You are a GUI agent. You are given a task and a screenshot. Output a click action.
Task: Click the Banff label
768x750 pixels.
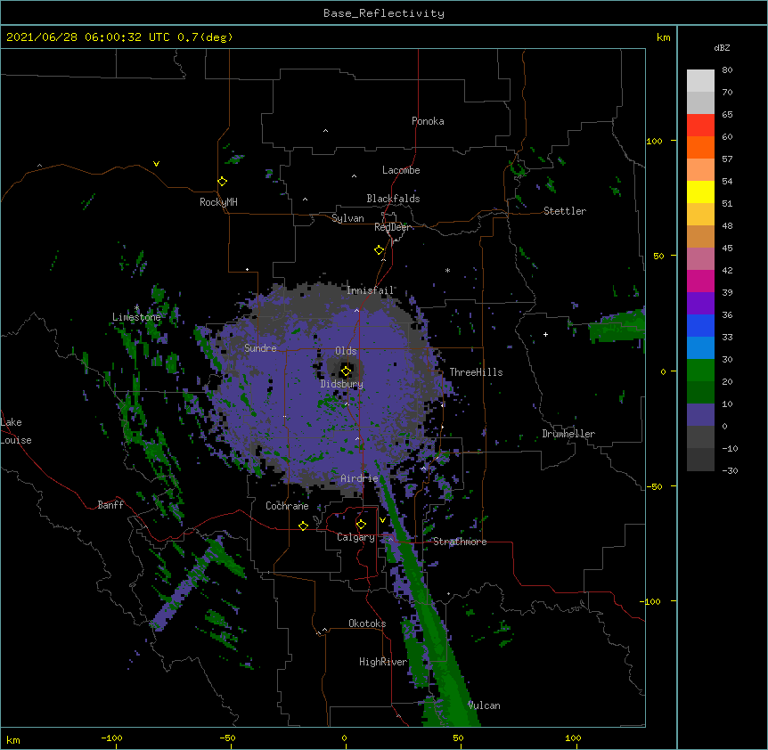point(110,505)
